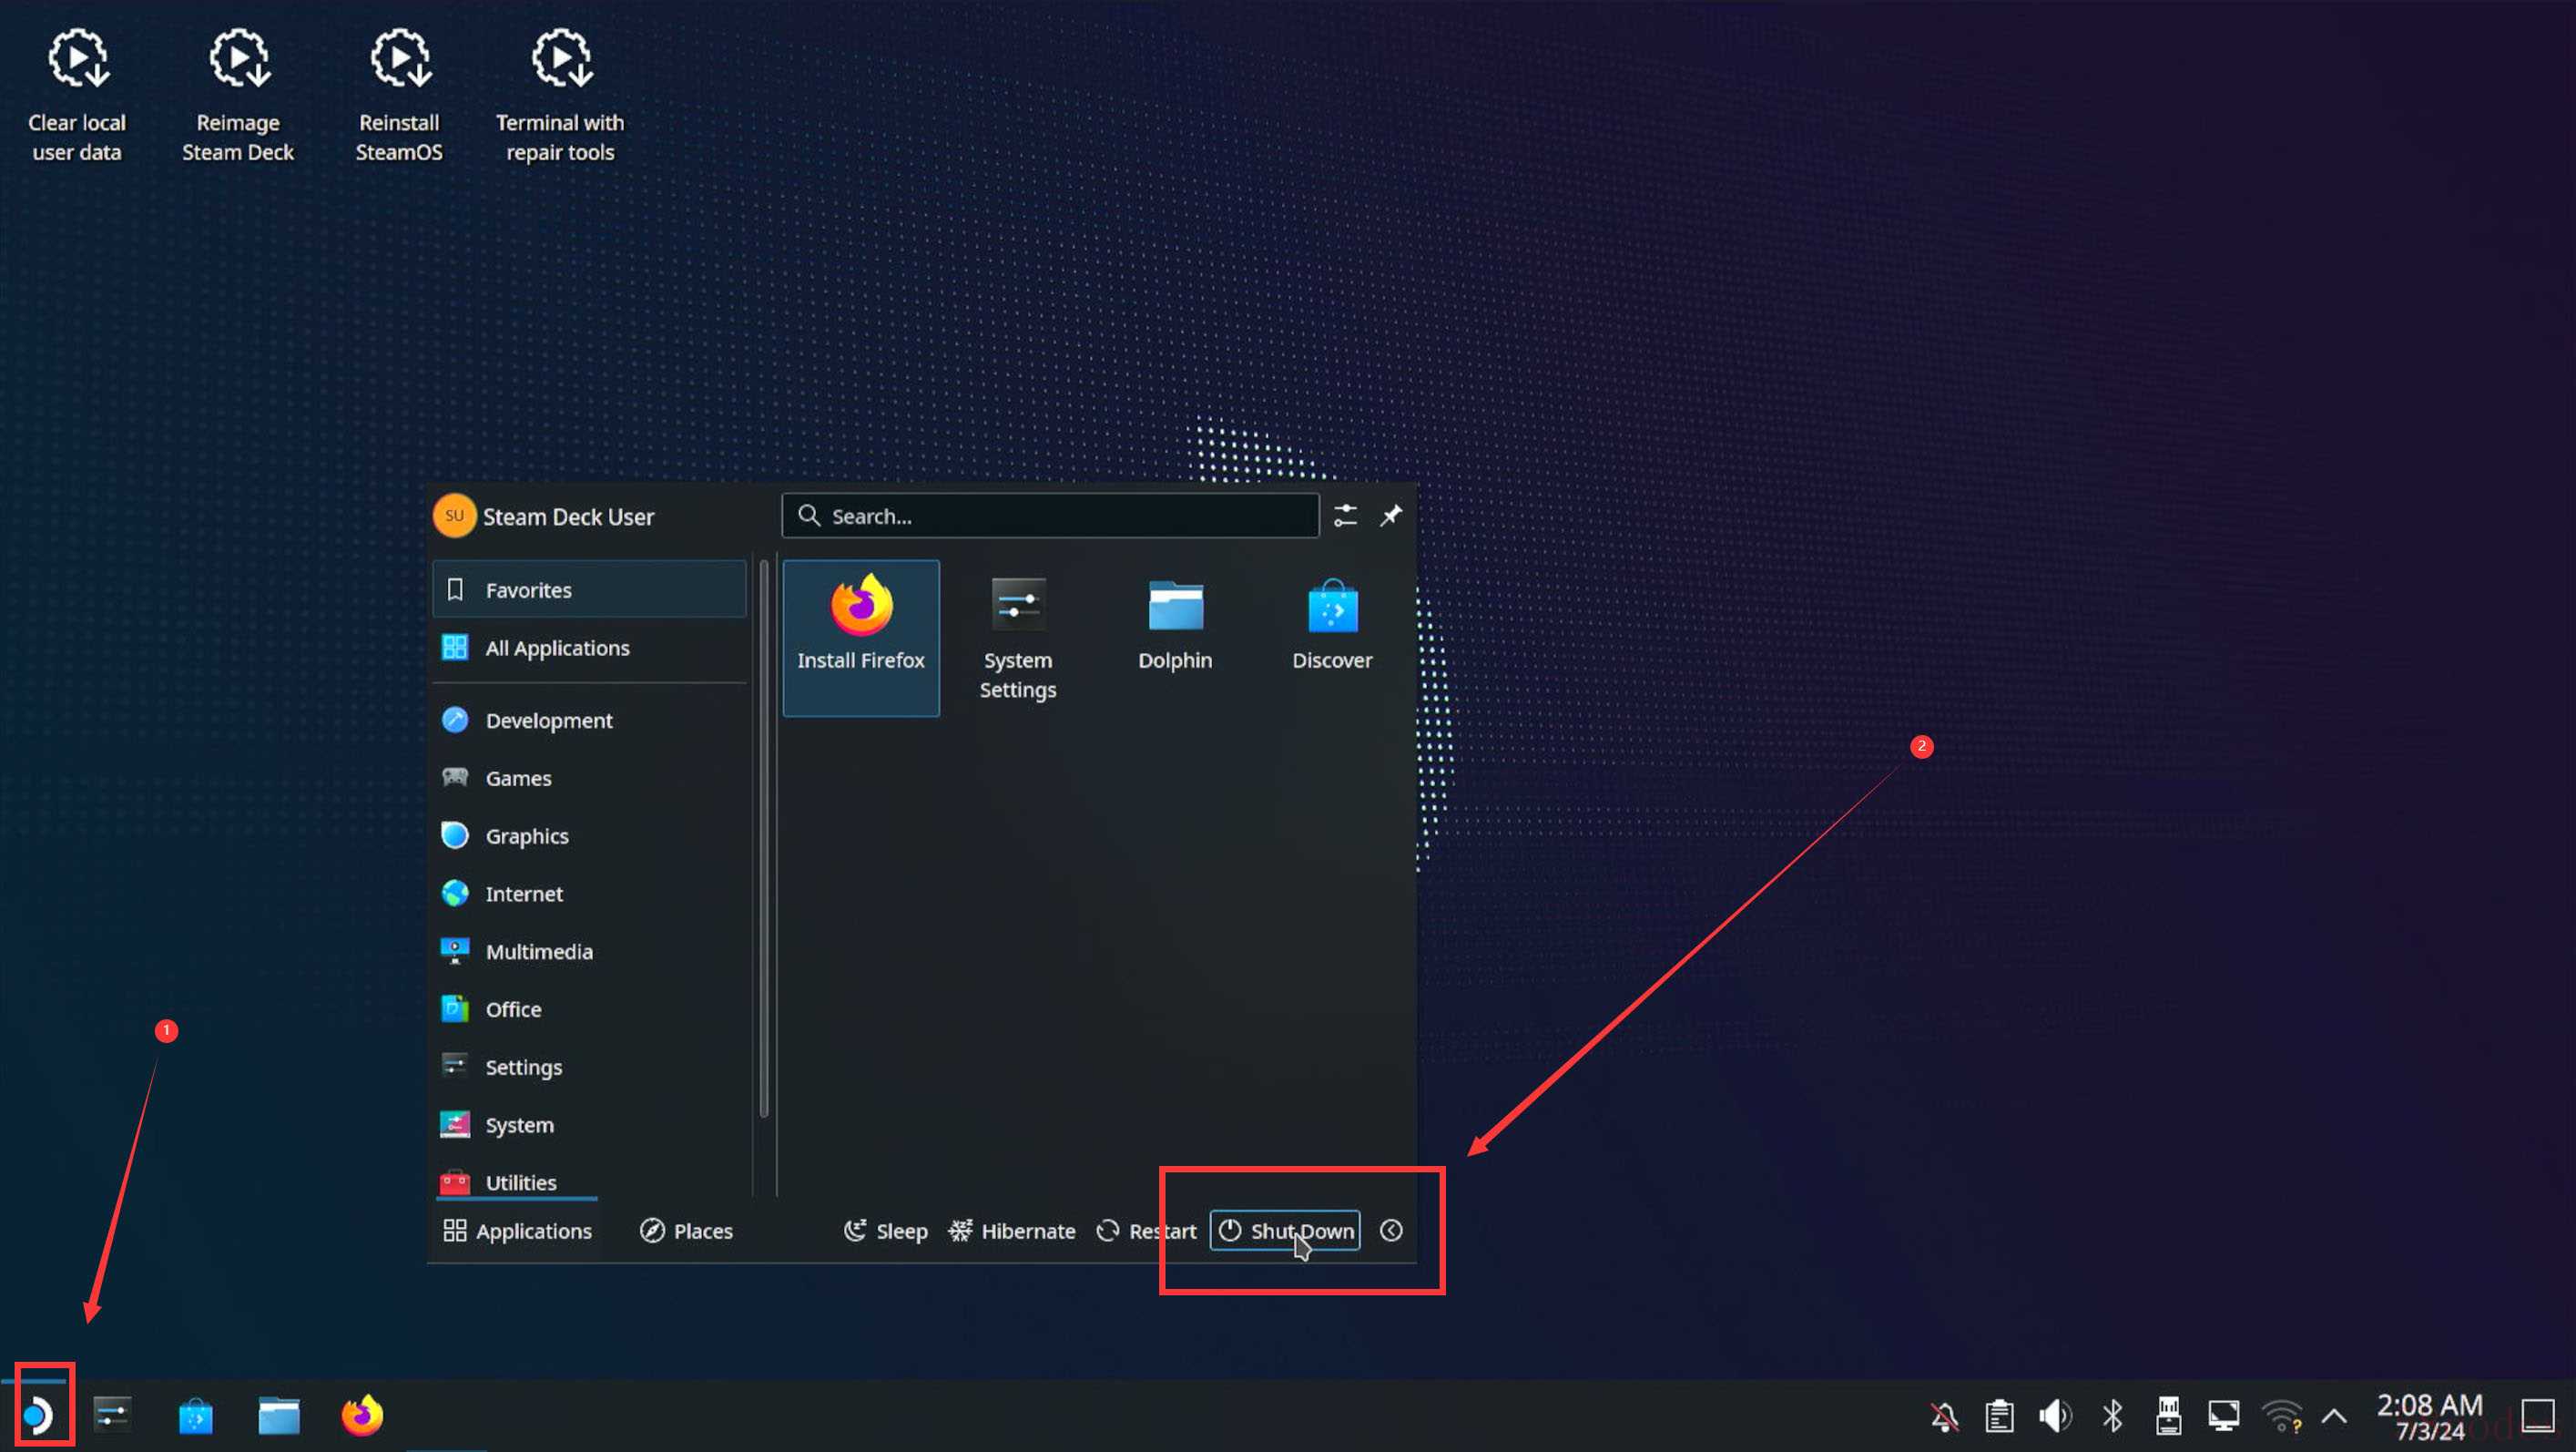Open display configuration tray icon
Image resolution: width=2576 pixels, height=1452 pixels.
point(2224,1416)
